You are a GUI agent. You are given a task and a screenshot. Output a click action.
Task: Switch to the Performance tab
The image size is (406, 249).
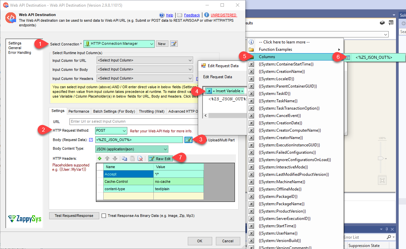(79, 111)
